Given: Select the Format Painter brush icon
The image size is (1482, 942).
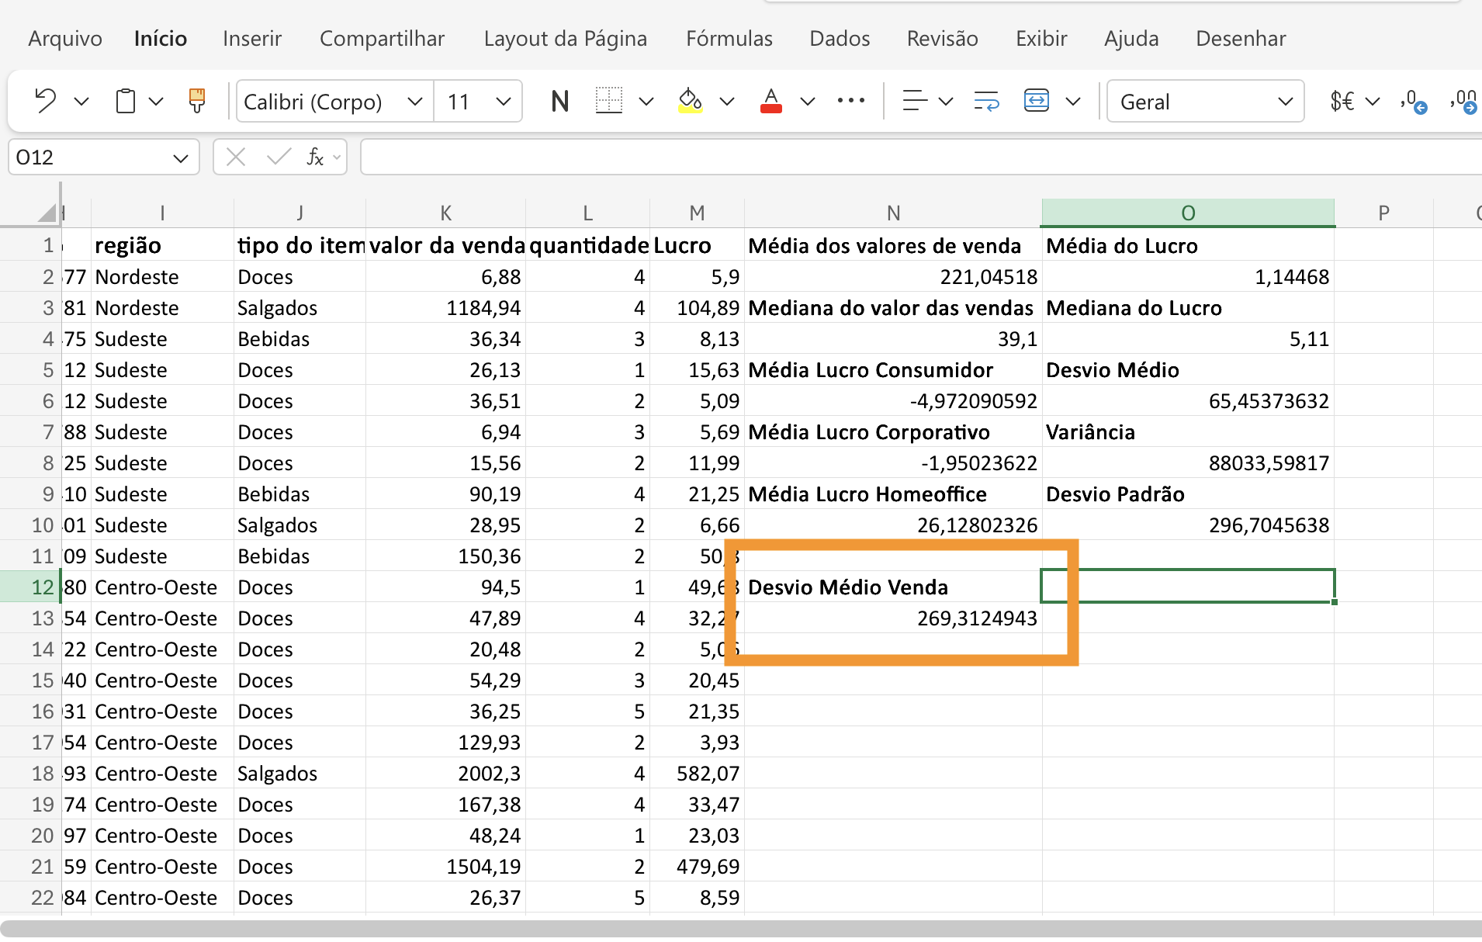Looking at the screenshot, I should click(197, 101).
